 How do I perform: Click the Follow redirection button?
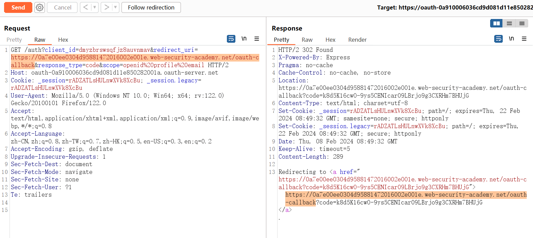click(151, 7)
